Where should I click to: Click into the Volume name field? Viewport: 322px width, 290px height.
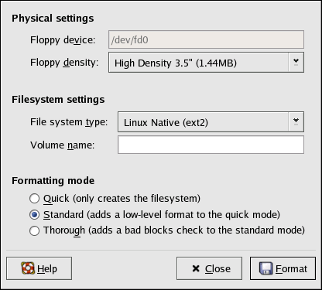click(x=211, y=145)
